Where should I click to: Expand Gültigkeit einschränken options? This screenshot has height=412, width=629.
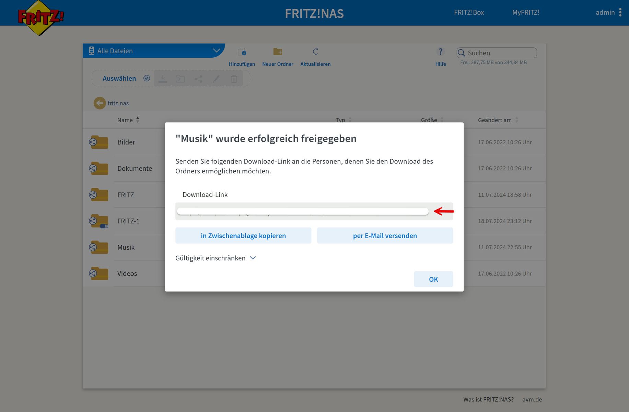216,258
